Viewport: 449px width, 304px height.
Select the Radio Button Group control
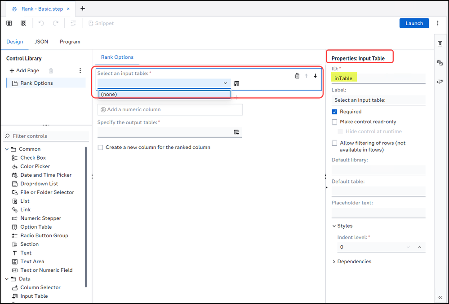pyautogui.click(x=44, y=235)
